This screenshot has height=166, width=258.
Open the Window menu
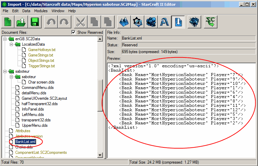pos(58,11)
